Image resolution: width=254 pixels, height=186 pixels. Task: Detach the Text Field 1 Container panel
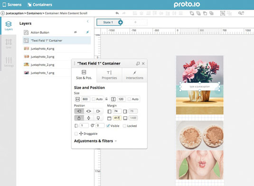tap(138, 64)
